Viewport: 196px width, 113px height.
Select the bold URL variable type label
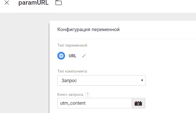point(73,56)
